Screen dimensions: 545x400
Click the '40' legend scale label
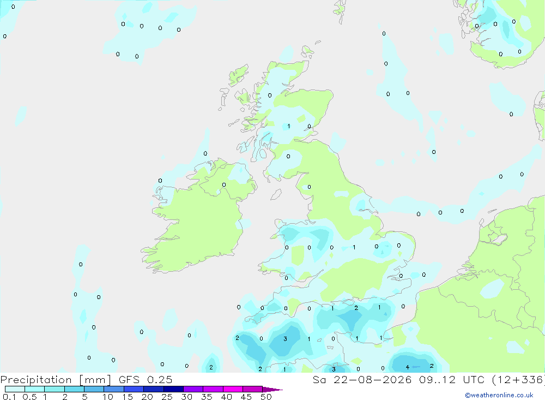227,397
